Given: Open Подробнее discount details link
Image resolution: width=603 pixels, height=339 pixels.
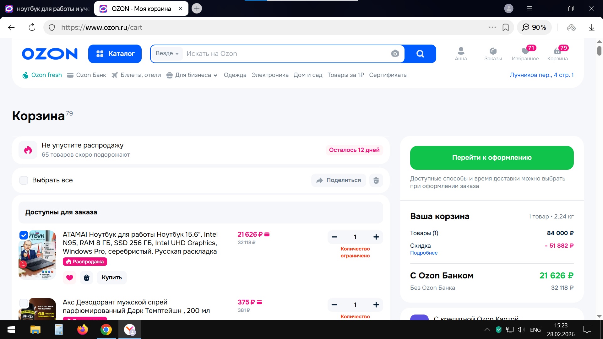Looking at the screenshot, I should (x=424, y=253).
